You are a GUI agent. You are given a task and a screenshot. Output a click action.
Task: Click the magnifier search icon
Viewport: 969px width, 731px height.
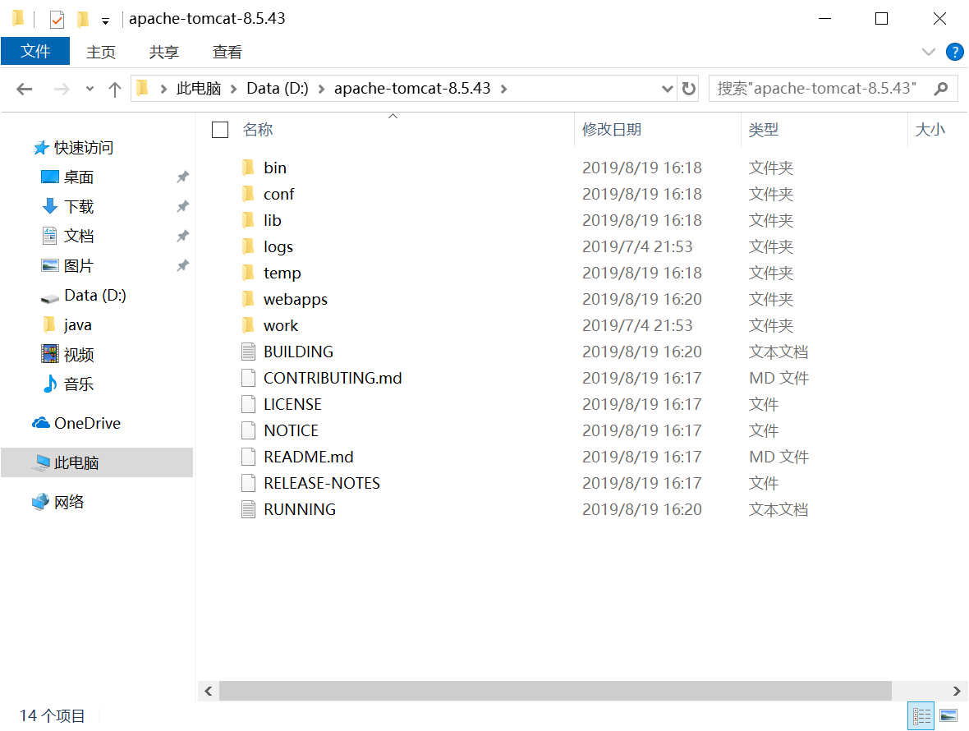tap(941, 89)
